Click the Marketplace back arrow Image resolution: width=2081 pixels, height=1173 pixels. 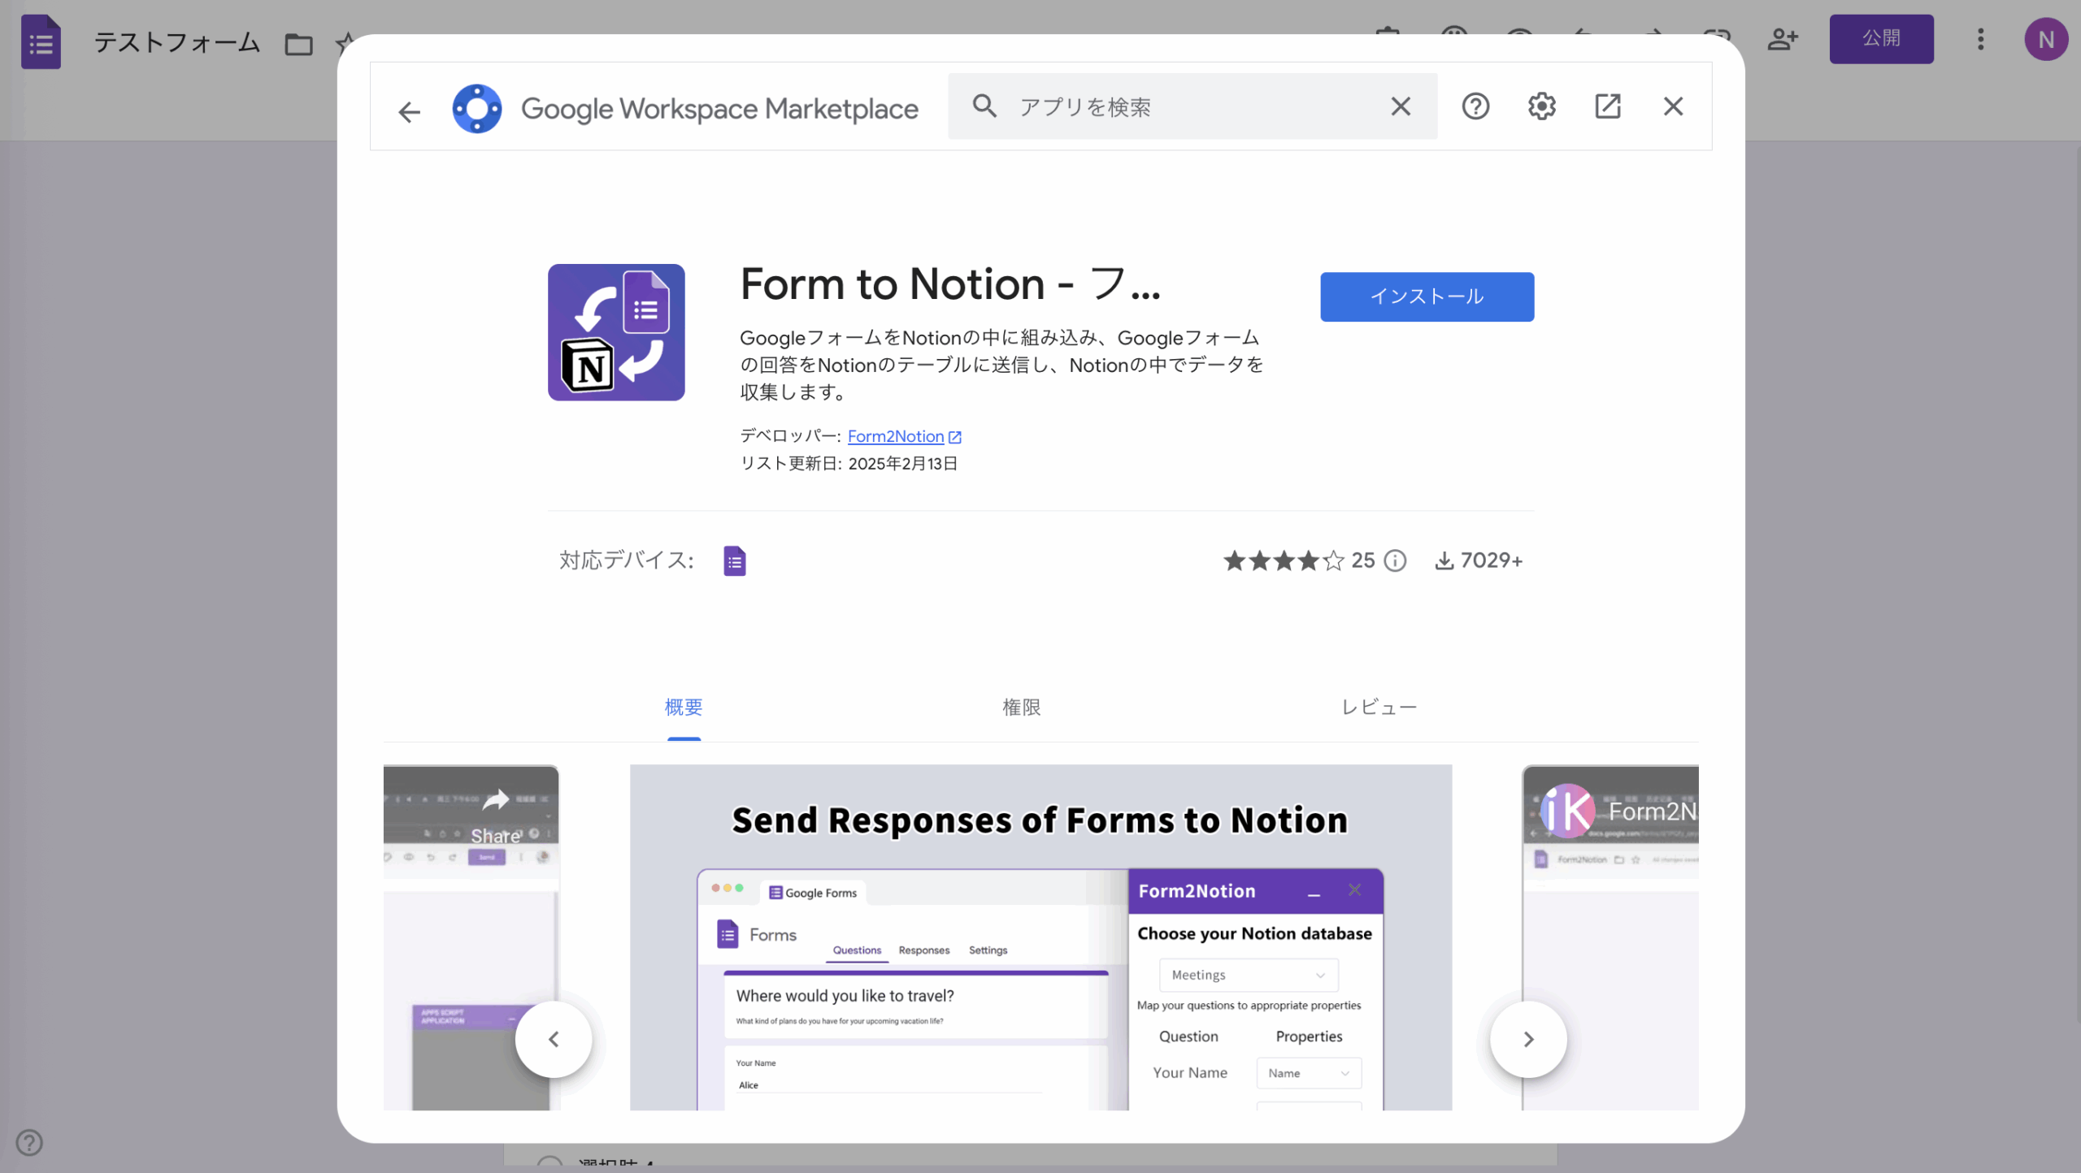pyautogui.click(x=409, y=111)
